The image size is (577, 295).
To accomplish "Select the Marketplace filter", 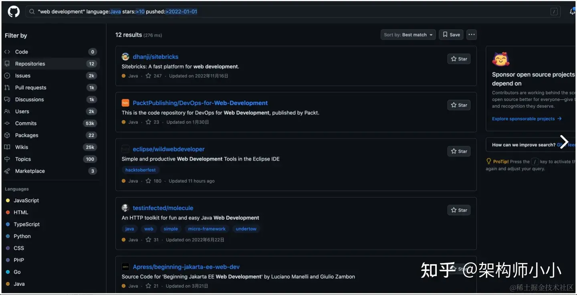I will pos(51,171).
